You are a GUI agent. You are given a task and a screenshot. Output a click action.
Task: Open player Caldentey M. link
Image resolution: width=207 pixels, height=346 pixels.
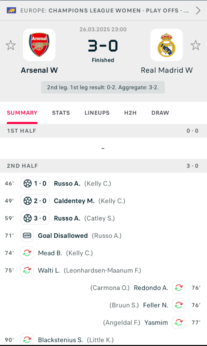coord(74,201)
